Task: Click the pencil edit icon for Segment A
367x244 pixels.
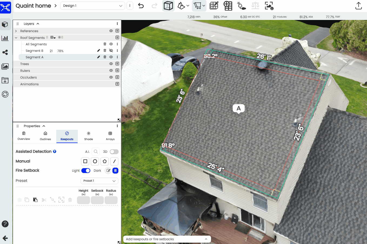Action: click(98, 57)
